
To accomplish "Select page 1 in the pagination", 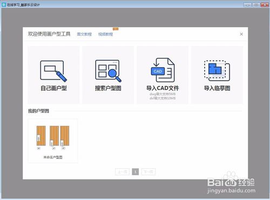I will 136,172.
